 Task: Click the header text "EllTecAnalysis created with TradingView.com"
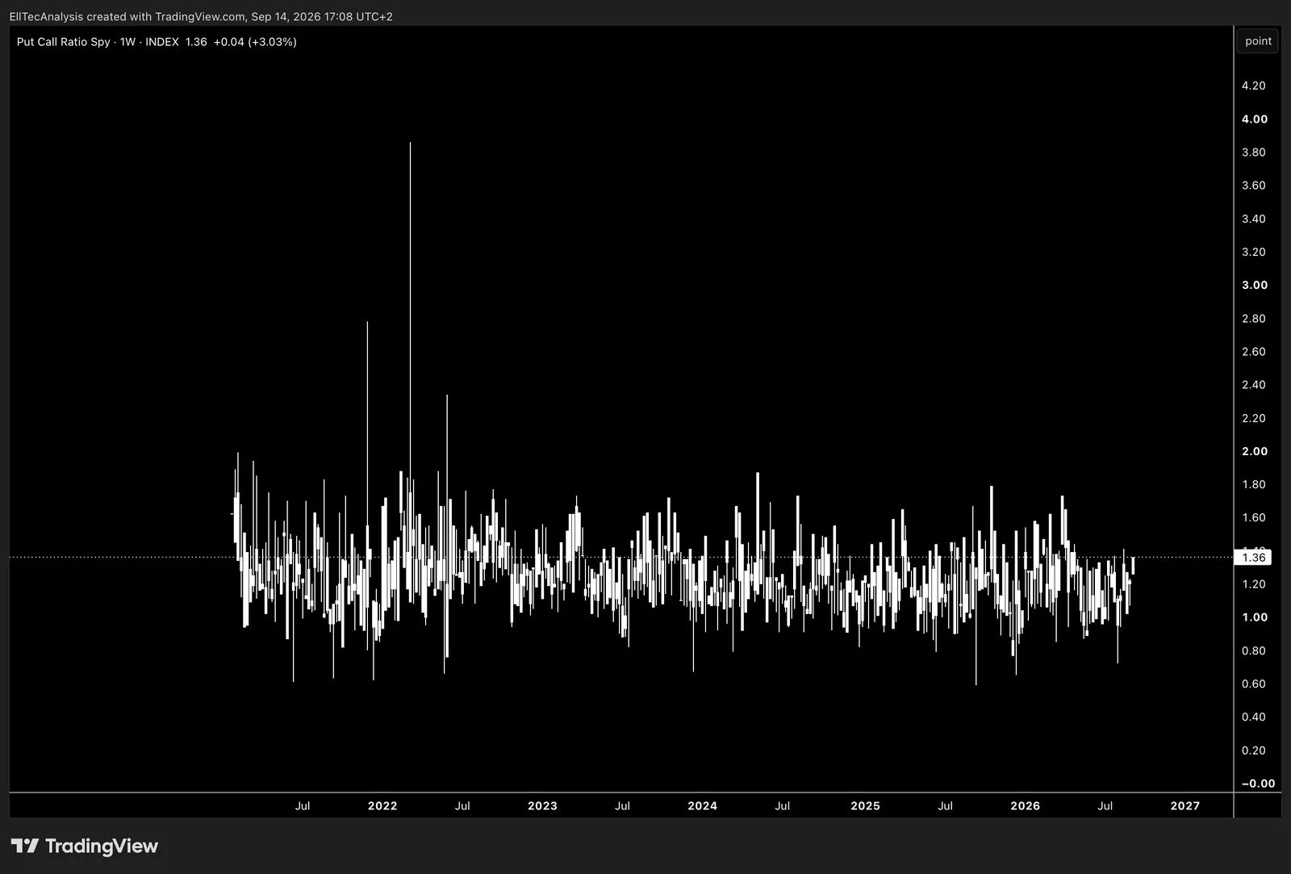click(x=127, y=16)
